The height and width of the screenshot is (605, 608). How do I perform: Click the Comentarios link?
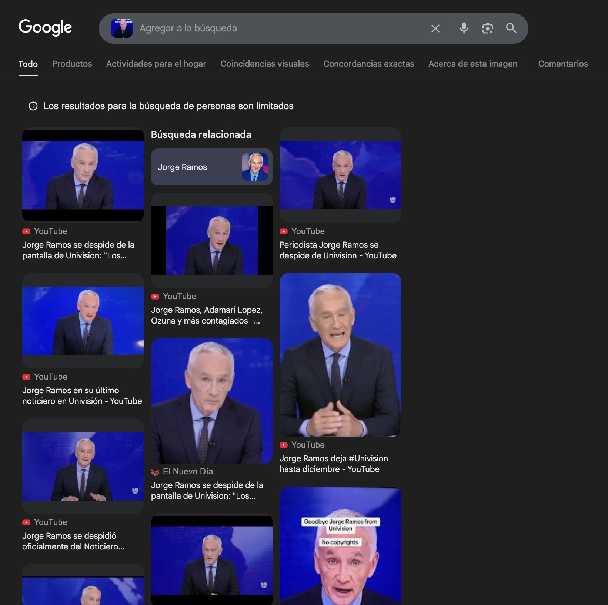pyautogui.click(x=563, y=64)
